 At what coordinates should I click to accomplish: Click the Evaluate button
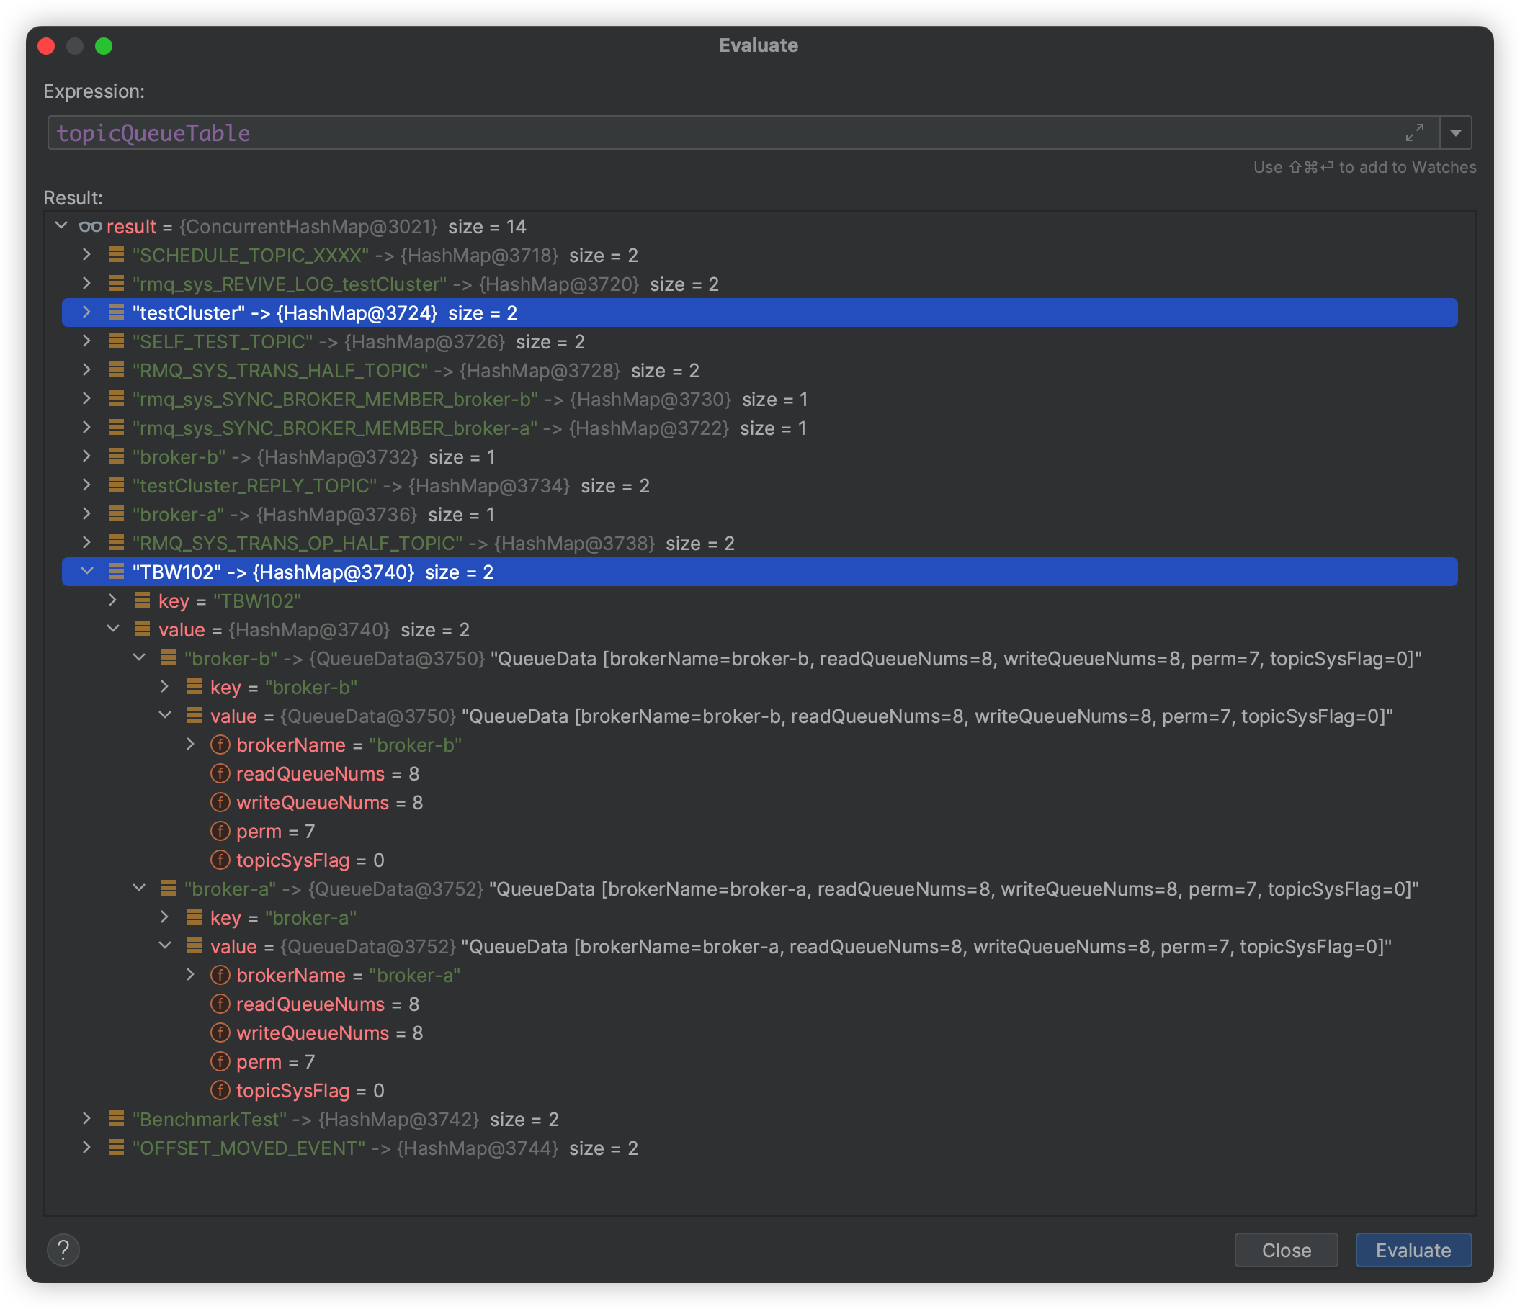(1413, 1250)
